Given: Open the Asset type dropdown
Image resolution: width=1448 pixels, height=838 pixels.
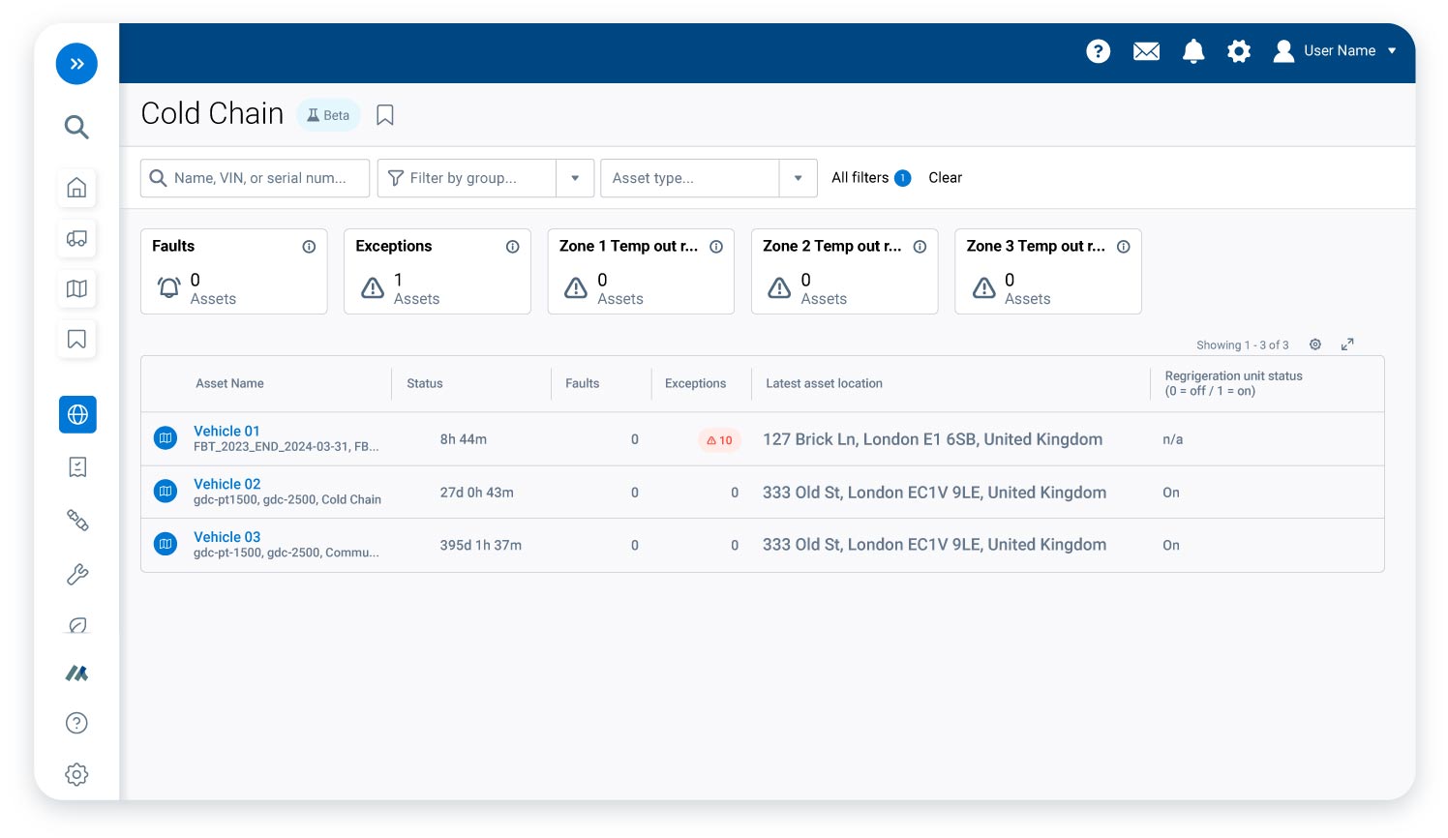Looking at the screenshot, I should coord(798,178).
